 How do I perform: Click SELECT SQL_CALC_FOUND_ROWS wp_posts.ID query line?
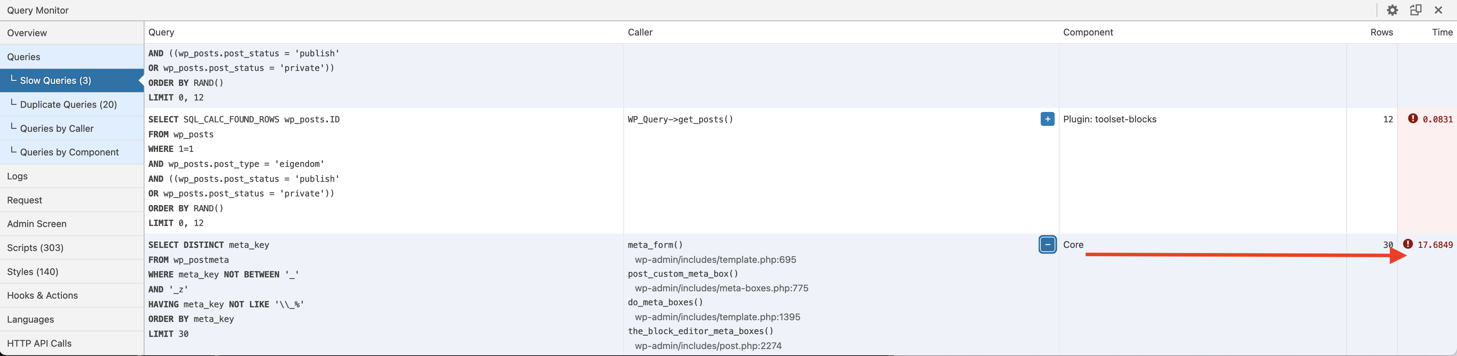pos(244,119)
